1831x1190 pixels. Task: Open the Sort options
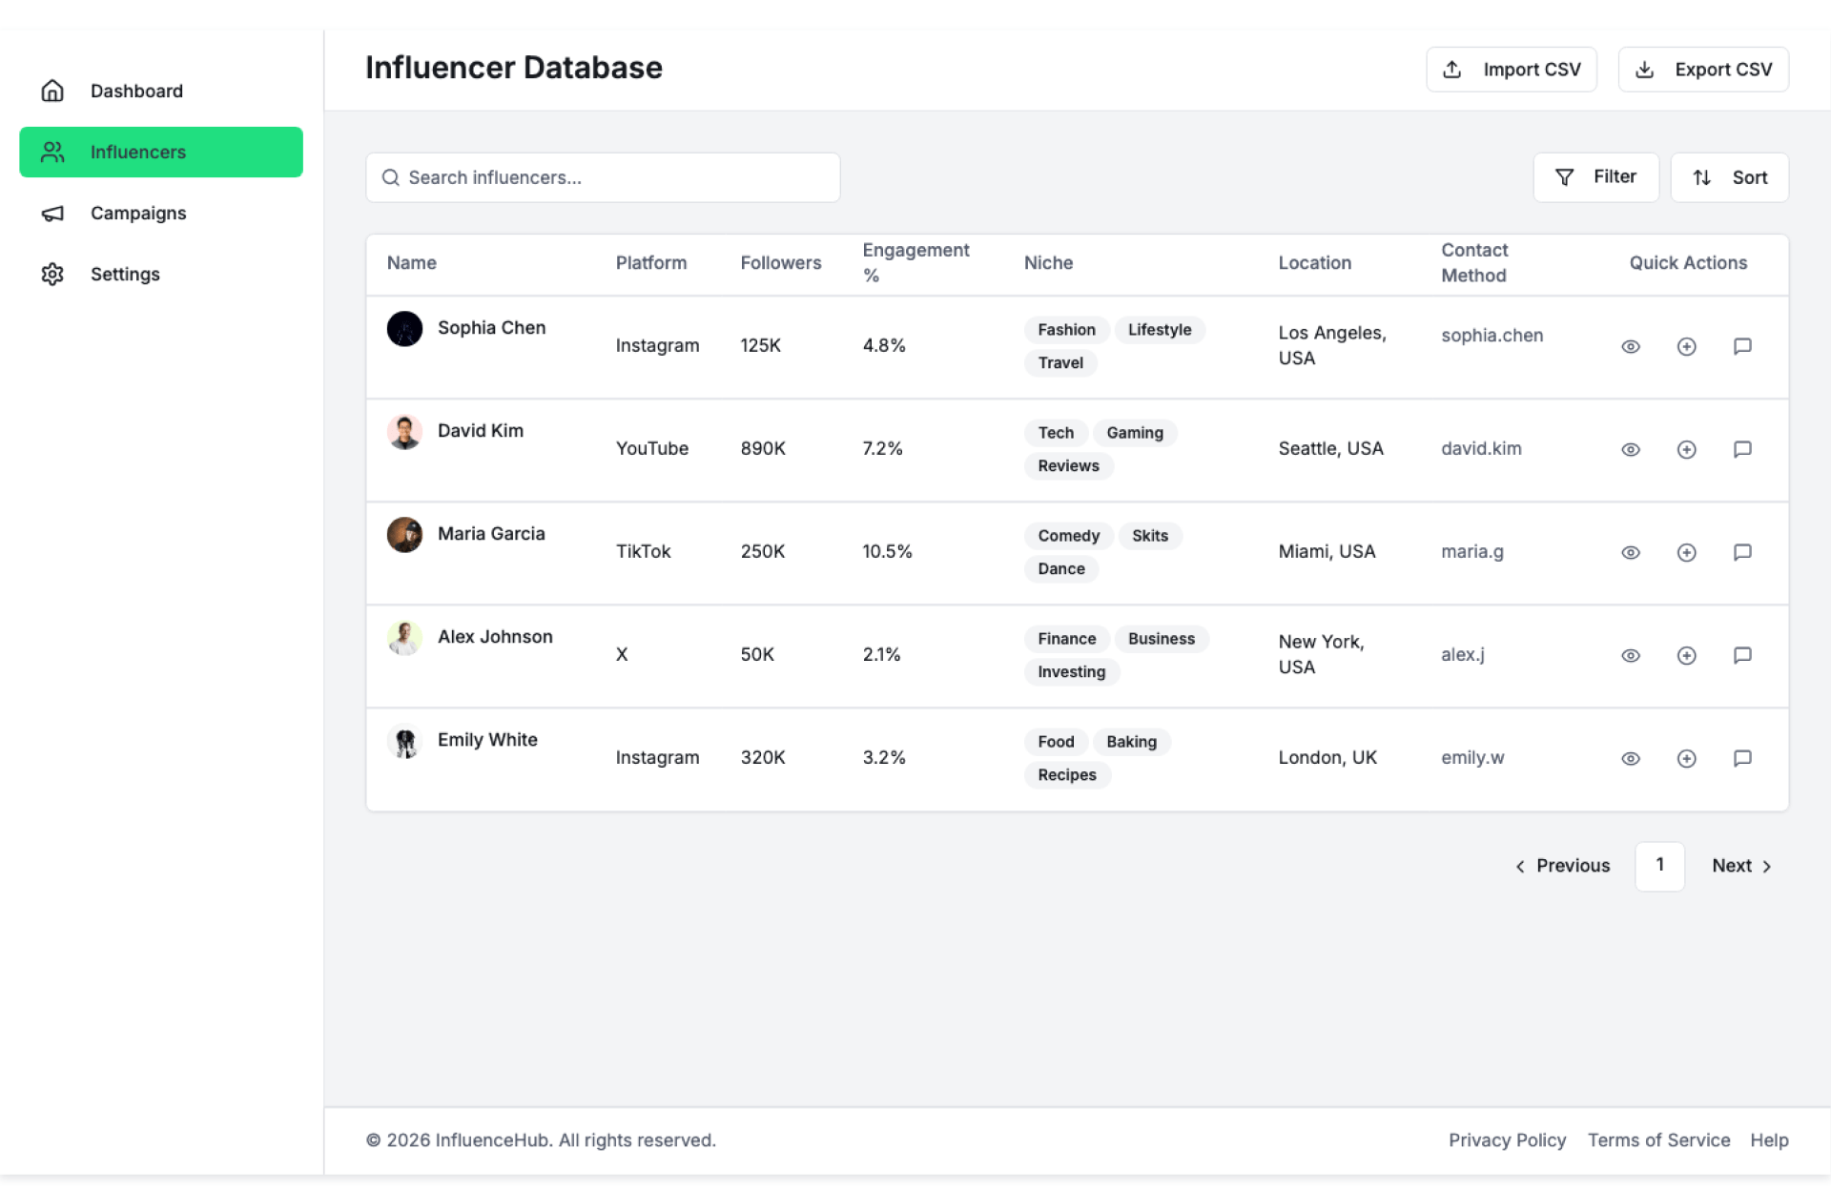(1729, 177)
